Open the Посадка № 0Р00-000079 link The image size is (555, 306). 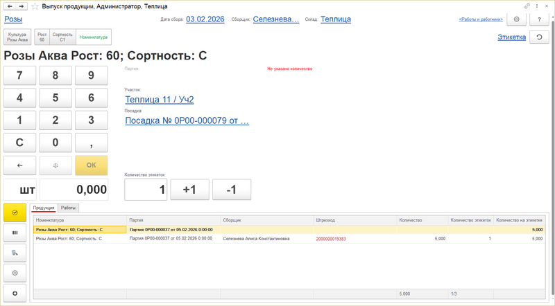click(x=187, y=121)
